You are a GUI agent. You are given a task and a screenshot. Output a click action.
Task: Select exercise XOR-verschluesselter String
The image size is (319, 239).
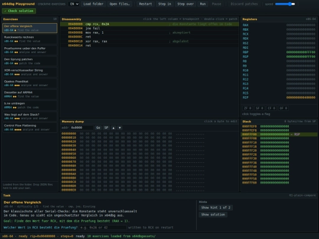point(30,72)
